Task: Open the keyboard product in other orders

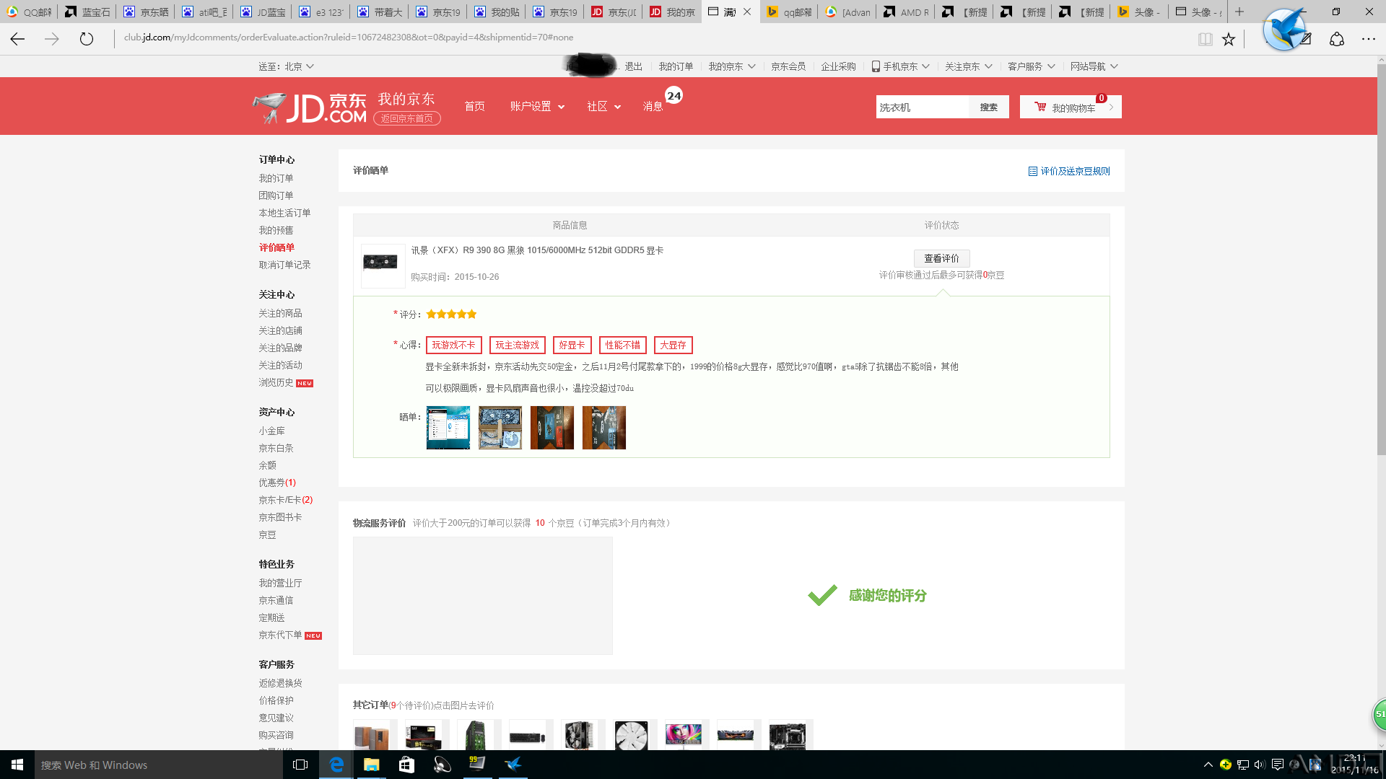Action: 528,735
